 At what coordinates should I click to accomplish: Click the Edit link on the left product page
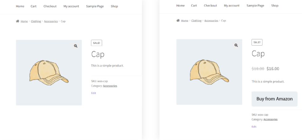point(93,93)
